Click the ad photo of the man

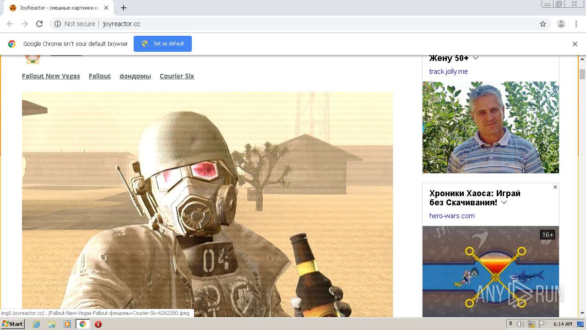pyautogui.click(x=491, y=127)
